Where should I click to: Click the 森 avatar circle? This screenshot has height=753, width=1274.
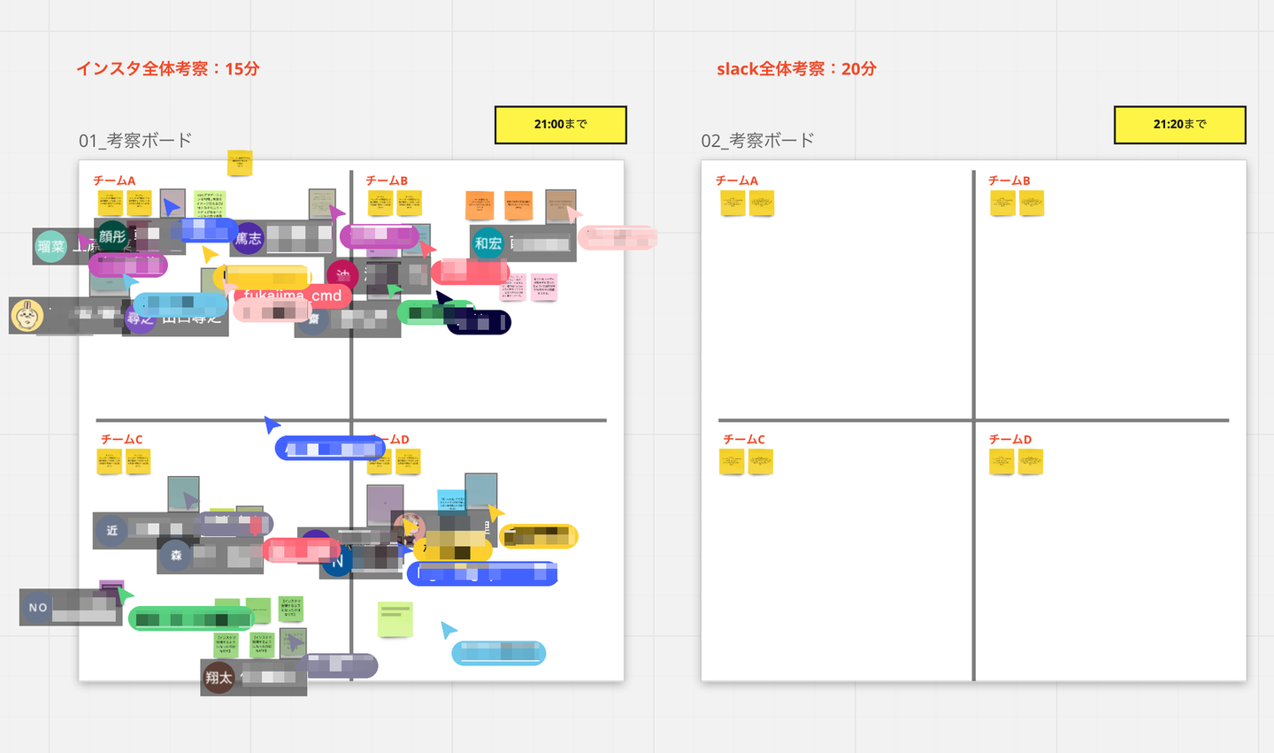pos(176,556)
